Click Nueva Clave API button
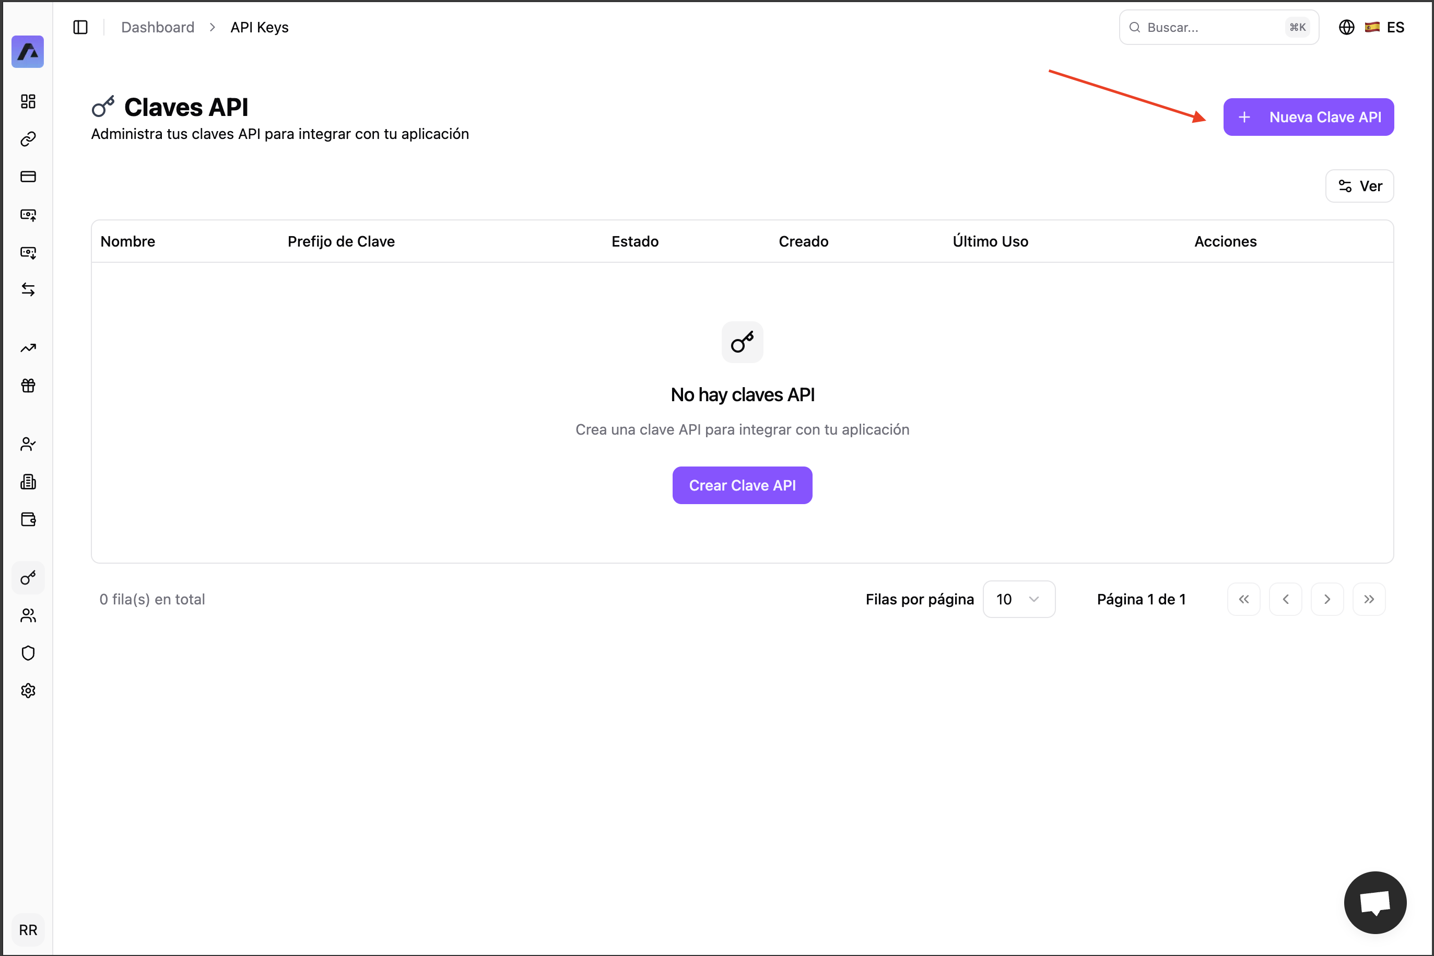This screenshot has height=956, width=1434. pos(1308,117)
